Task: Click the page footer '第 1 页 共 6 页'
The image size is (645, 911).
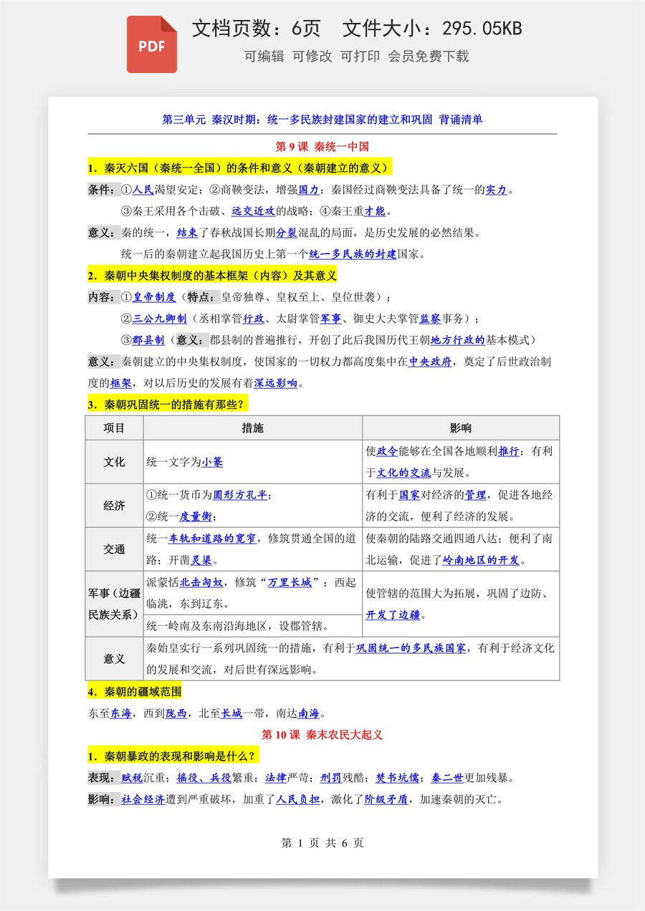Action: point(322,843)
